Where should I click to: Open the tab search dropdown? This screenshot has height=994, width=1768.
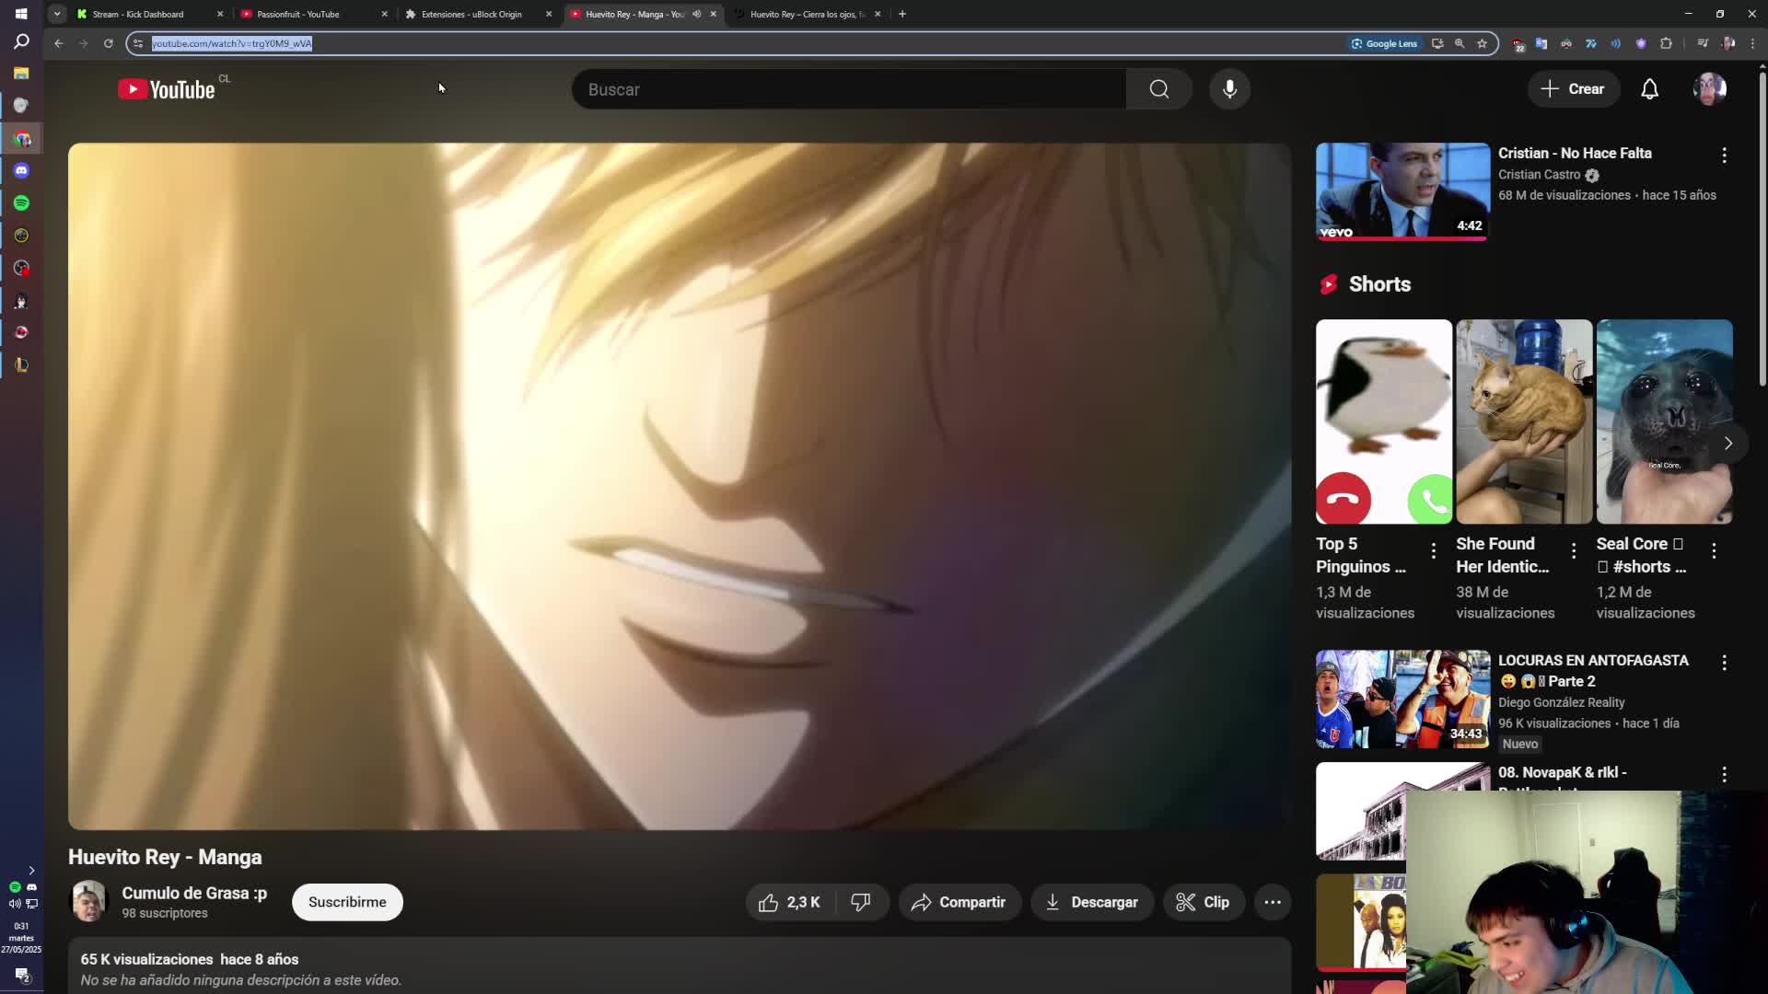tap(57, 14)
